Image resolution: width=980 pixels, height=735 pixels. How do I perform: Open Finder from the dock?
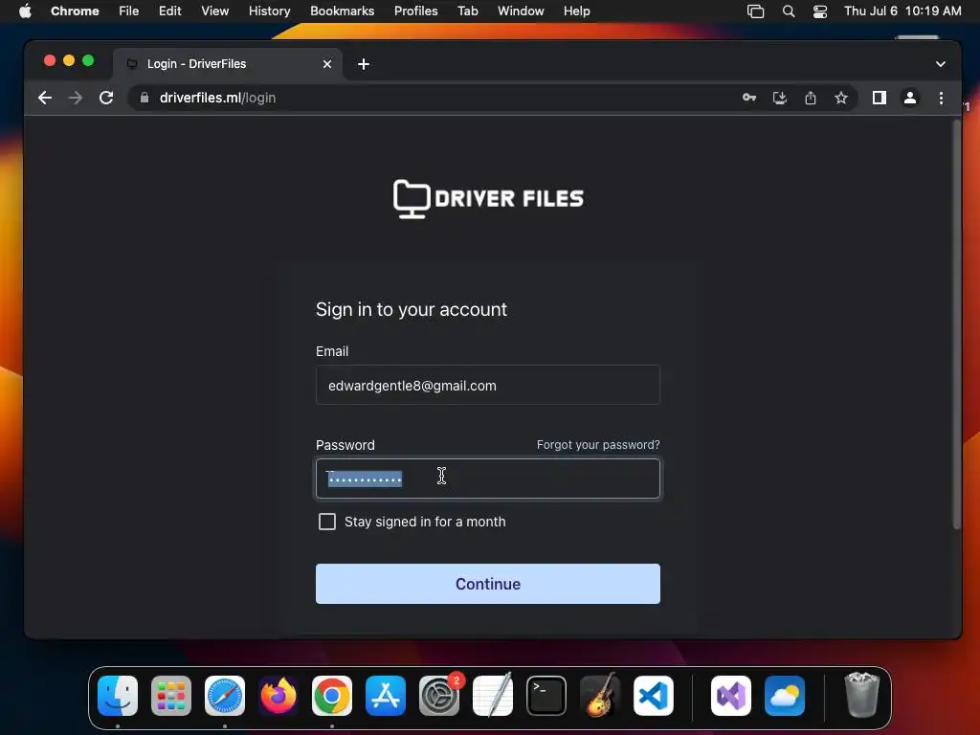pos(118,695)
